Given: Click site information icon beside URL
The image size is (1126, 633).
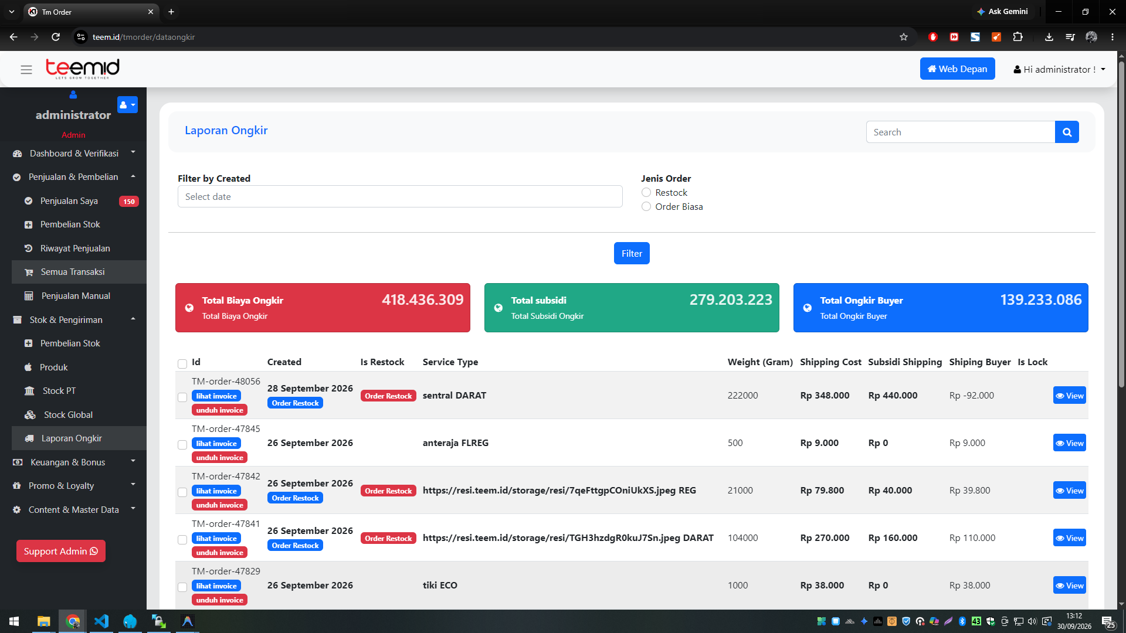Looking at the screenshot, I should [x=81, y=37].
